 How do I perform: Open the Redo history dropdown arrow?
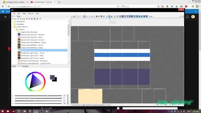coord(82,16)
